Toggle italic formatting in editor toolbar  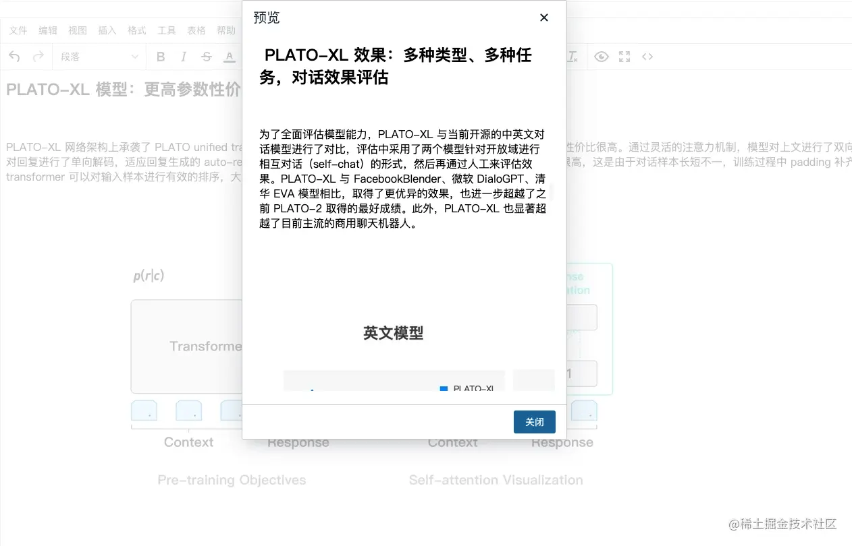[184, 57]
